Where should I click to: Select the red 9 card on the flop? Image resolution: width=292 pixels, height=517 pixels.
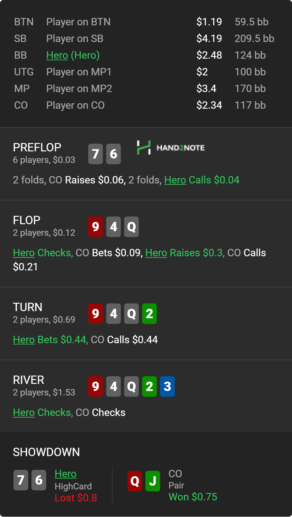pos(96,227)
